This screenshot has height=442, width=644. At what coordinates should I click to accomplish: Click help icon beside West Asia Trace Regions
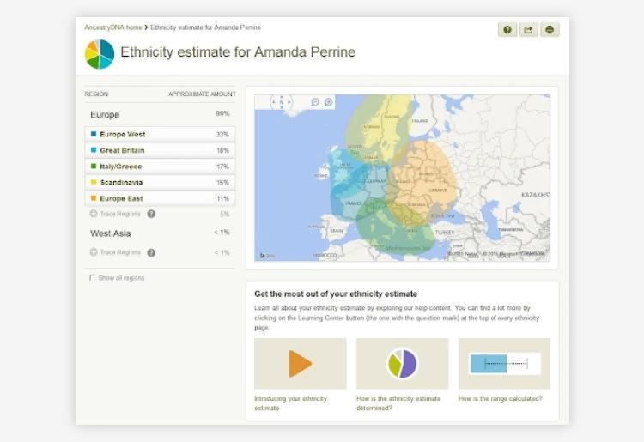coord(151,253)
